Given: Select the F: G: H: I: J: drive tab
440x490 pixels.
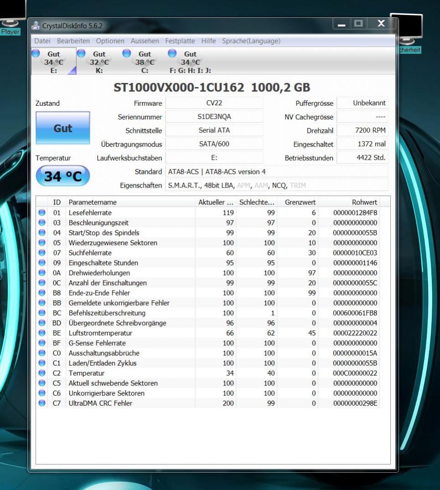Looking at the screenshot, I should click(x=190, y=62).
